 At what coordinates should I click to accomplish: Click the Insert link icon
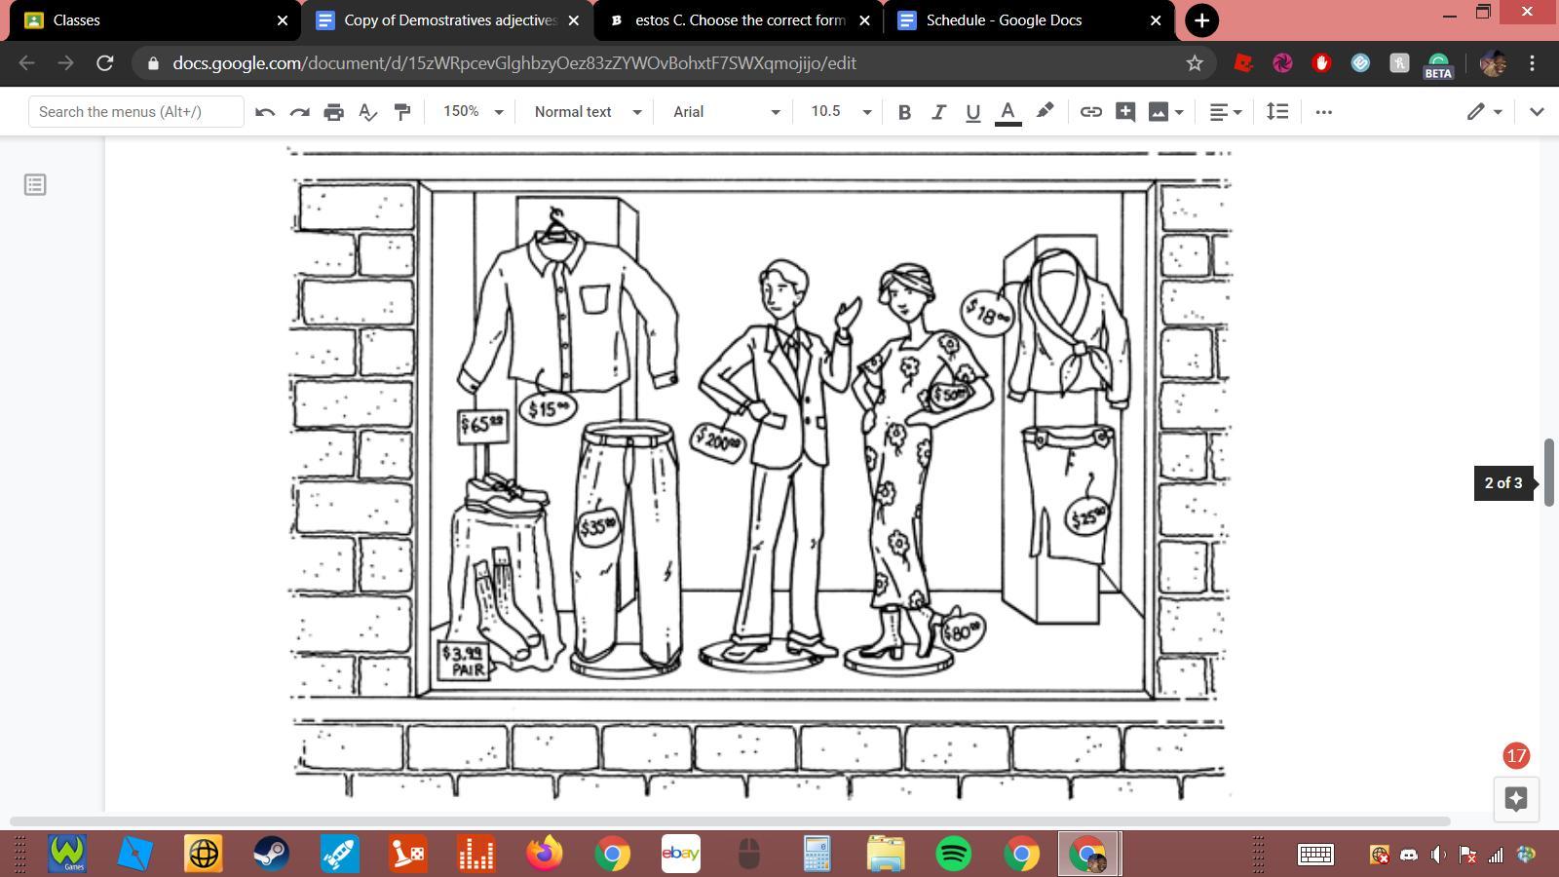click(x=1090, y=112)
